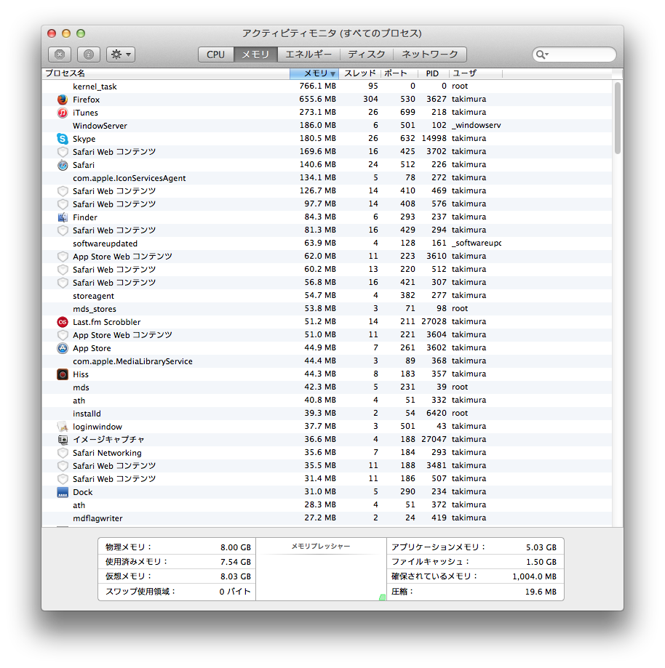Select com.apple.MediaLibraryService process
Image resolution: width=665 pixels, height=668 pixels.
(x=327, y=361)
